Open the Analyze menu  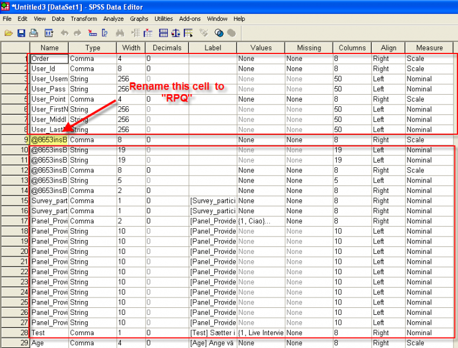click(x=113, y=19)
